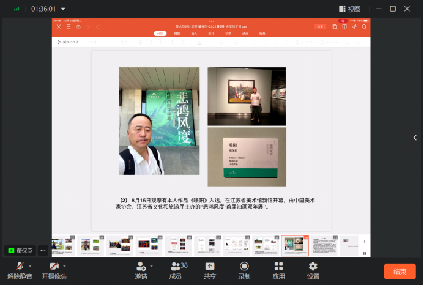The image size is (424, 285).
Task: Select the highlighted current slide thumbnail
Action: tap(295, 245)
